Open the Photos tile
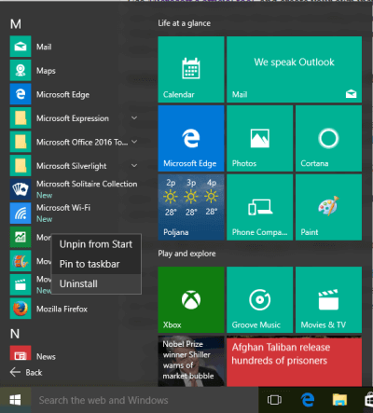Viewport: 373px width, 413px height. point(260,139)
